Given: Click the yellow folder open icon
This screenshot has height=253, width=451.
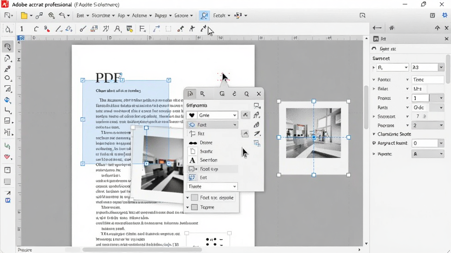Looking at the screenshot, I should click(25, 16).
